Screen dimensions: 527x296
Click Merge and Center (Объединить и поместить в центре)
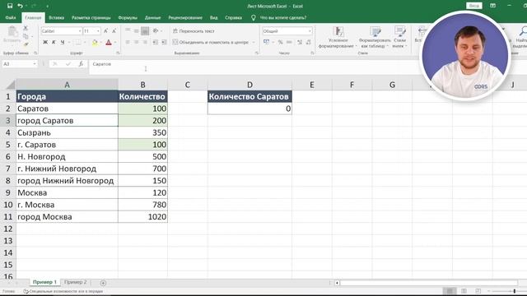tap(211, 42)
